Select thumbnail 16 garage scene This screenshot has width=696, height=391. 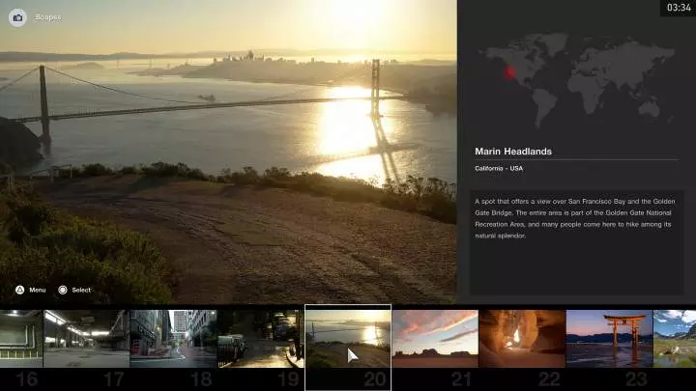20,338
